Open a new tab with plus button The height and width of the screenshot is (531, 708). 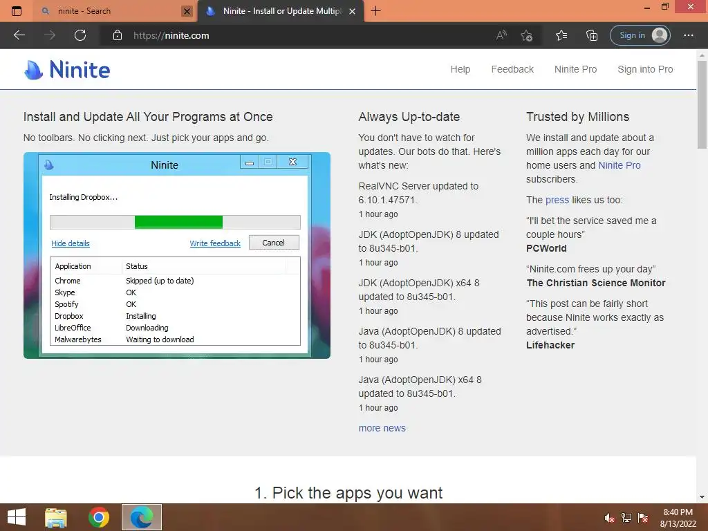375,11
